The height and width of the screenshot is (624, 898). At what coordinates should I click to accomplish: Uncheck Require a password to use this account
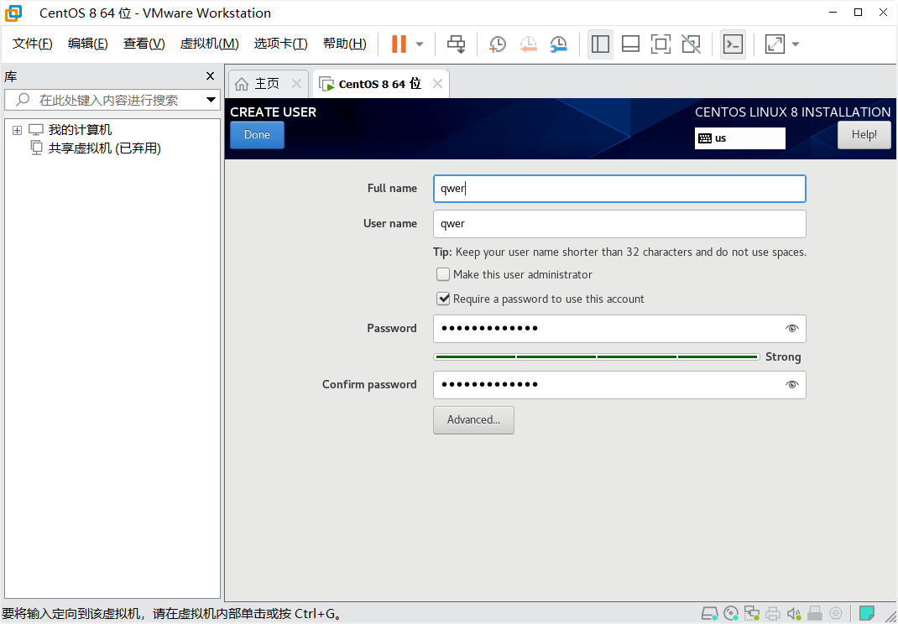tap(443, 299)
